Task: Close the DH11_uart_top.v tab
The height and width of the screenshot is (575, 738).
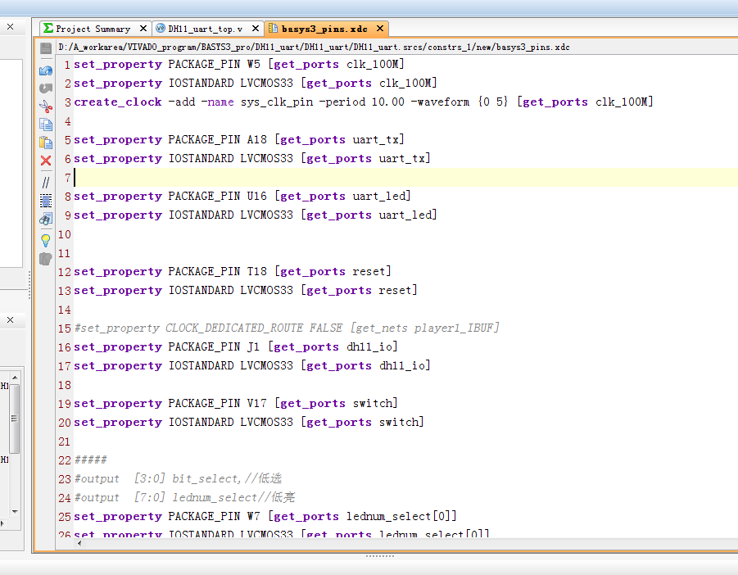Action: [x=256, y=29]
